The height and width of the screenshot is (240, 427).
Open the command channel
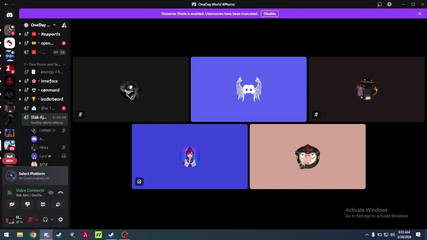click(45, 90)
